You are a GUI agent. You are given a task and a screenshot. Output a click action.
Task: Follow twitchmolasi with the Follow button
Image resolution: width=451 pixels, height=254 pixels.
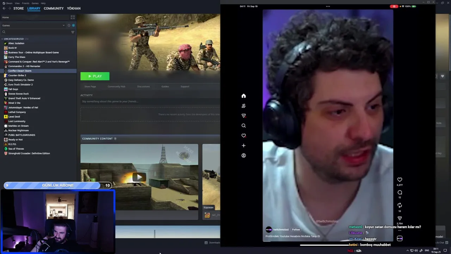point(296,230)
